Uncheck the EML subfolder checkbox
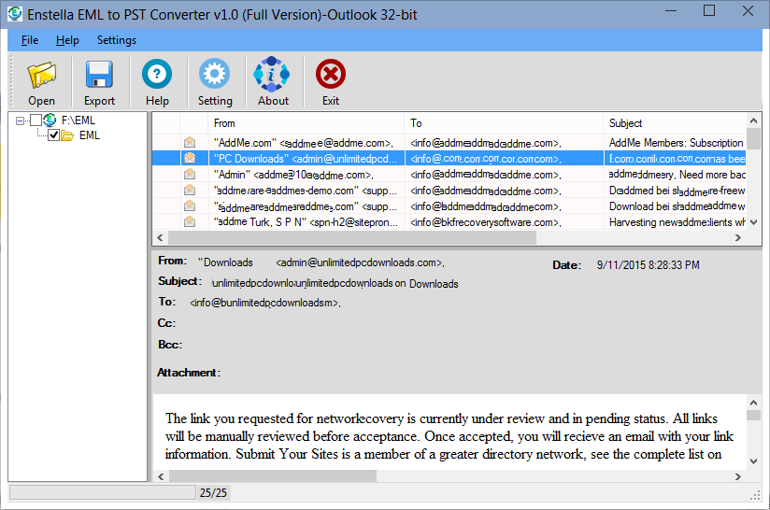The height and width of the screenshot is (510, 770). coord(54,135)
